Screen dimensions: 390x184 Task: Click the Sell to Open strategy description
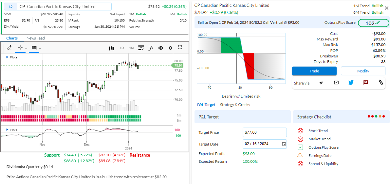pos(249,23)
